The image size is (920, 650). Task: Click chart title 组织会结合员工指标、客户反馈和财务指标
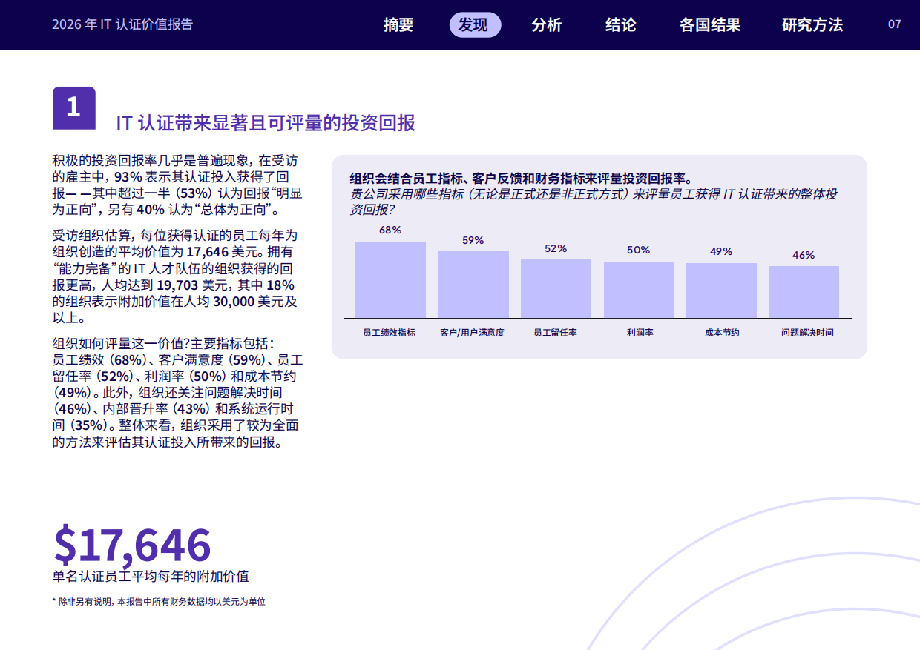pos(520,178)
